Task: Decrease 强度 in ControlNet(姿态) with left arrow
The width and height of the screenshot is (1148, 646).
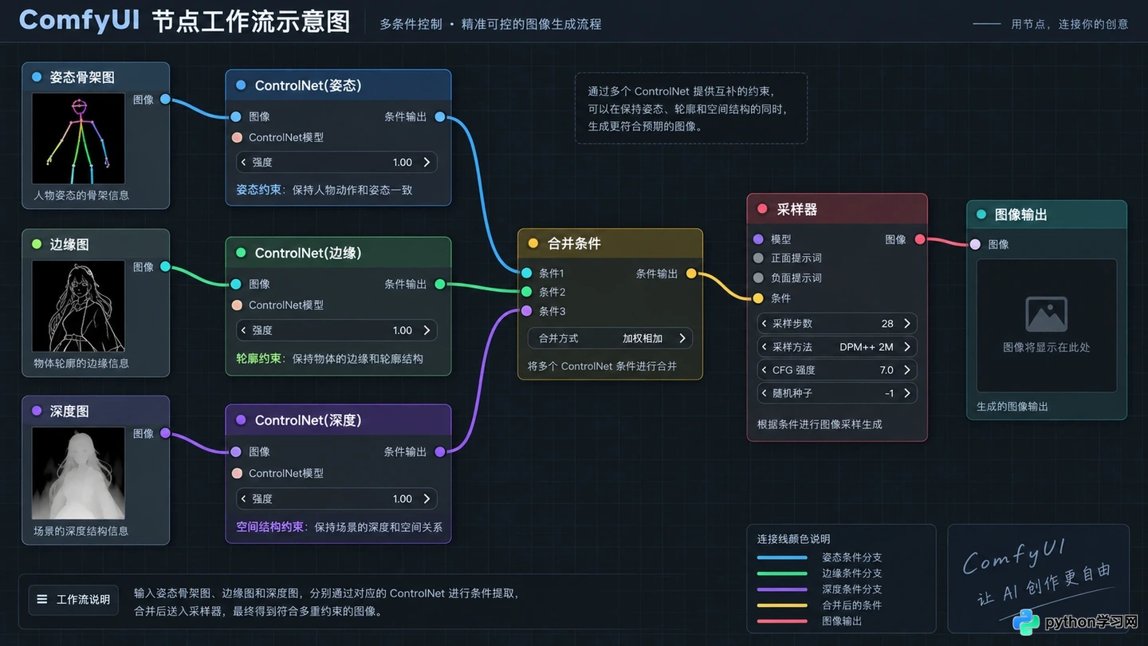Action: click(244, 162)
